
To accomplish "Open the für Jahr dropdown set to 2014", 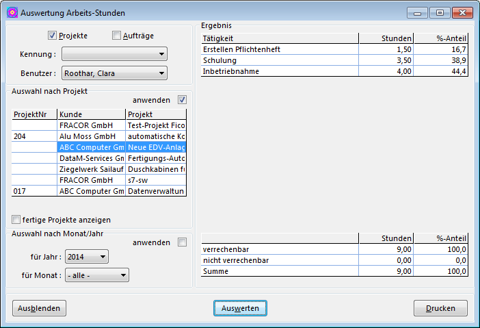I will point(86,257).
